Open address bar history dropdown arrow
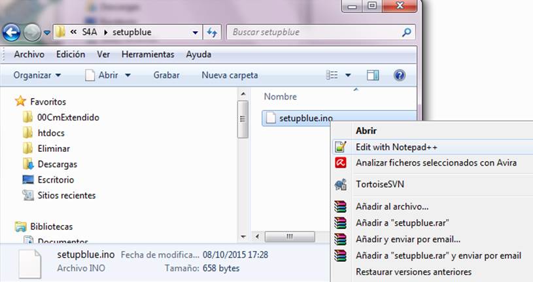This screenshot has height=282, width=533. point(195,33)
